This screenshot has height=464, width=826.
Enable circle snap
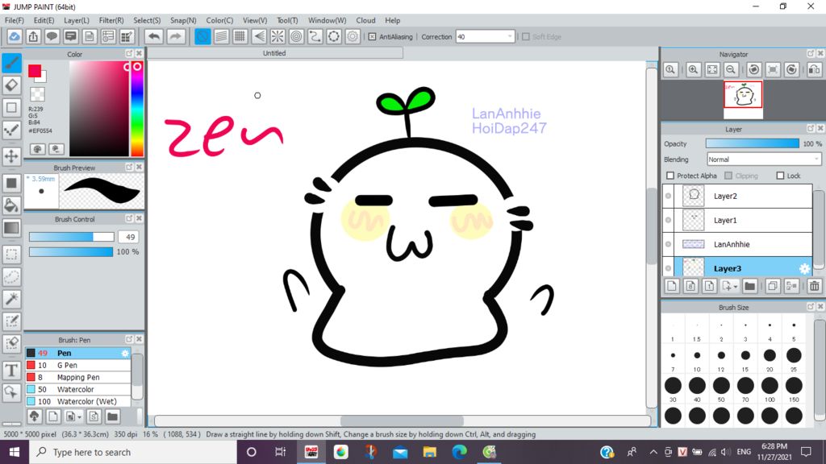pos(297,36)
